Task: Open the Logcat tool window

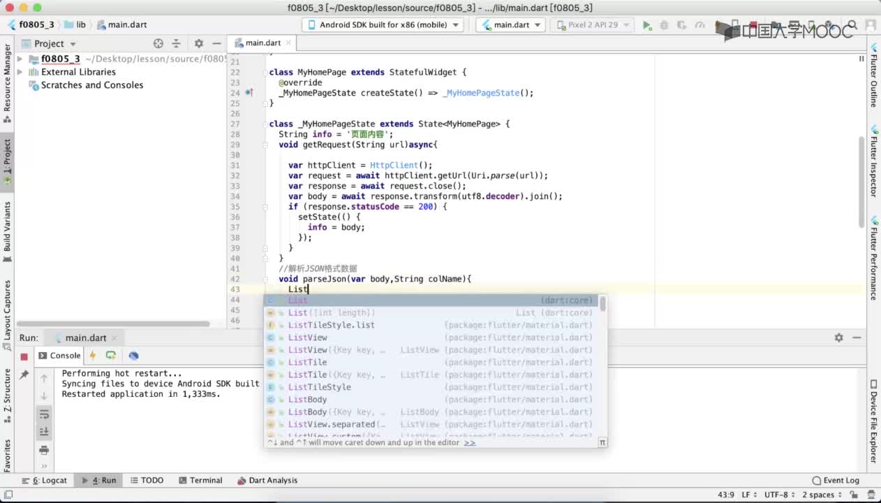Action: 45,481
